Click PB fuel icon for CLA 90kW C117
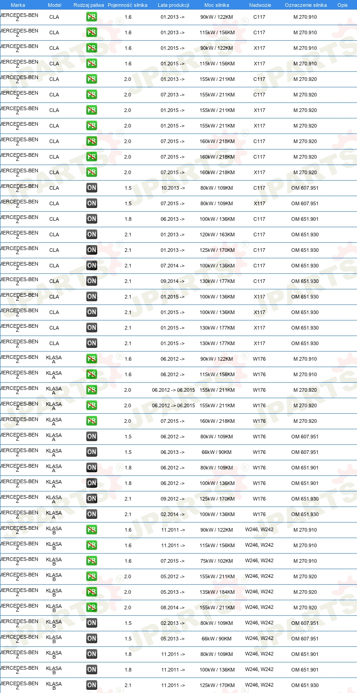Image resolution: width=357 pixels, height=693 pixels. click(x=92, y=17)
